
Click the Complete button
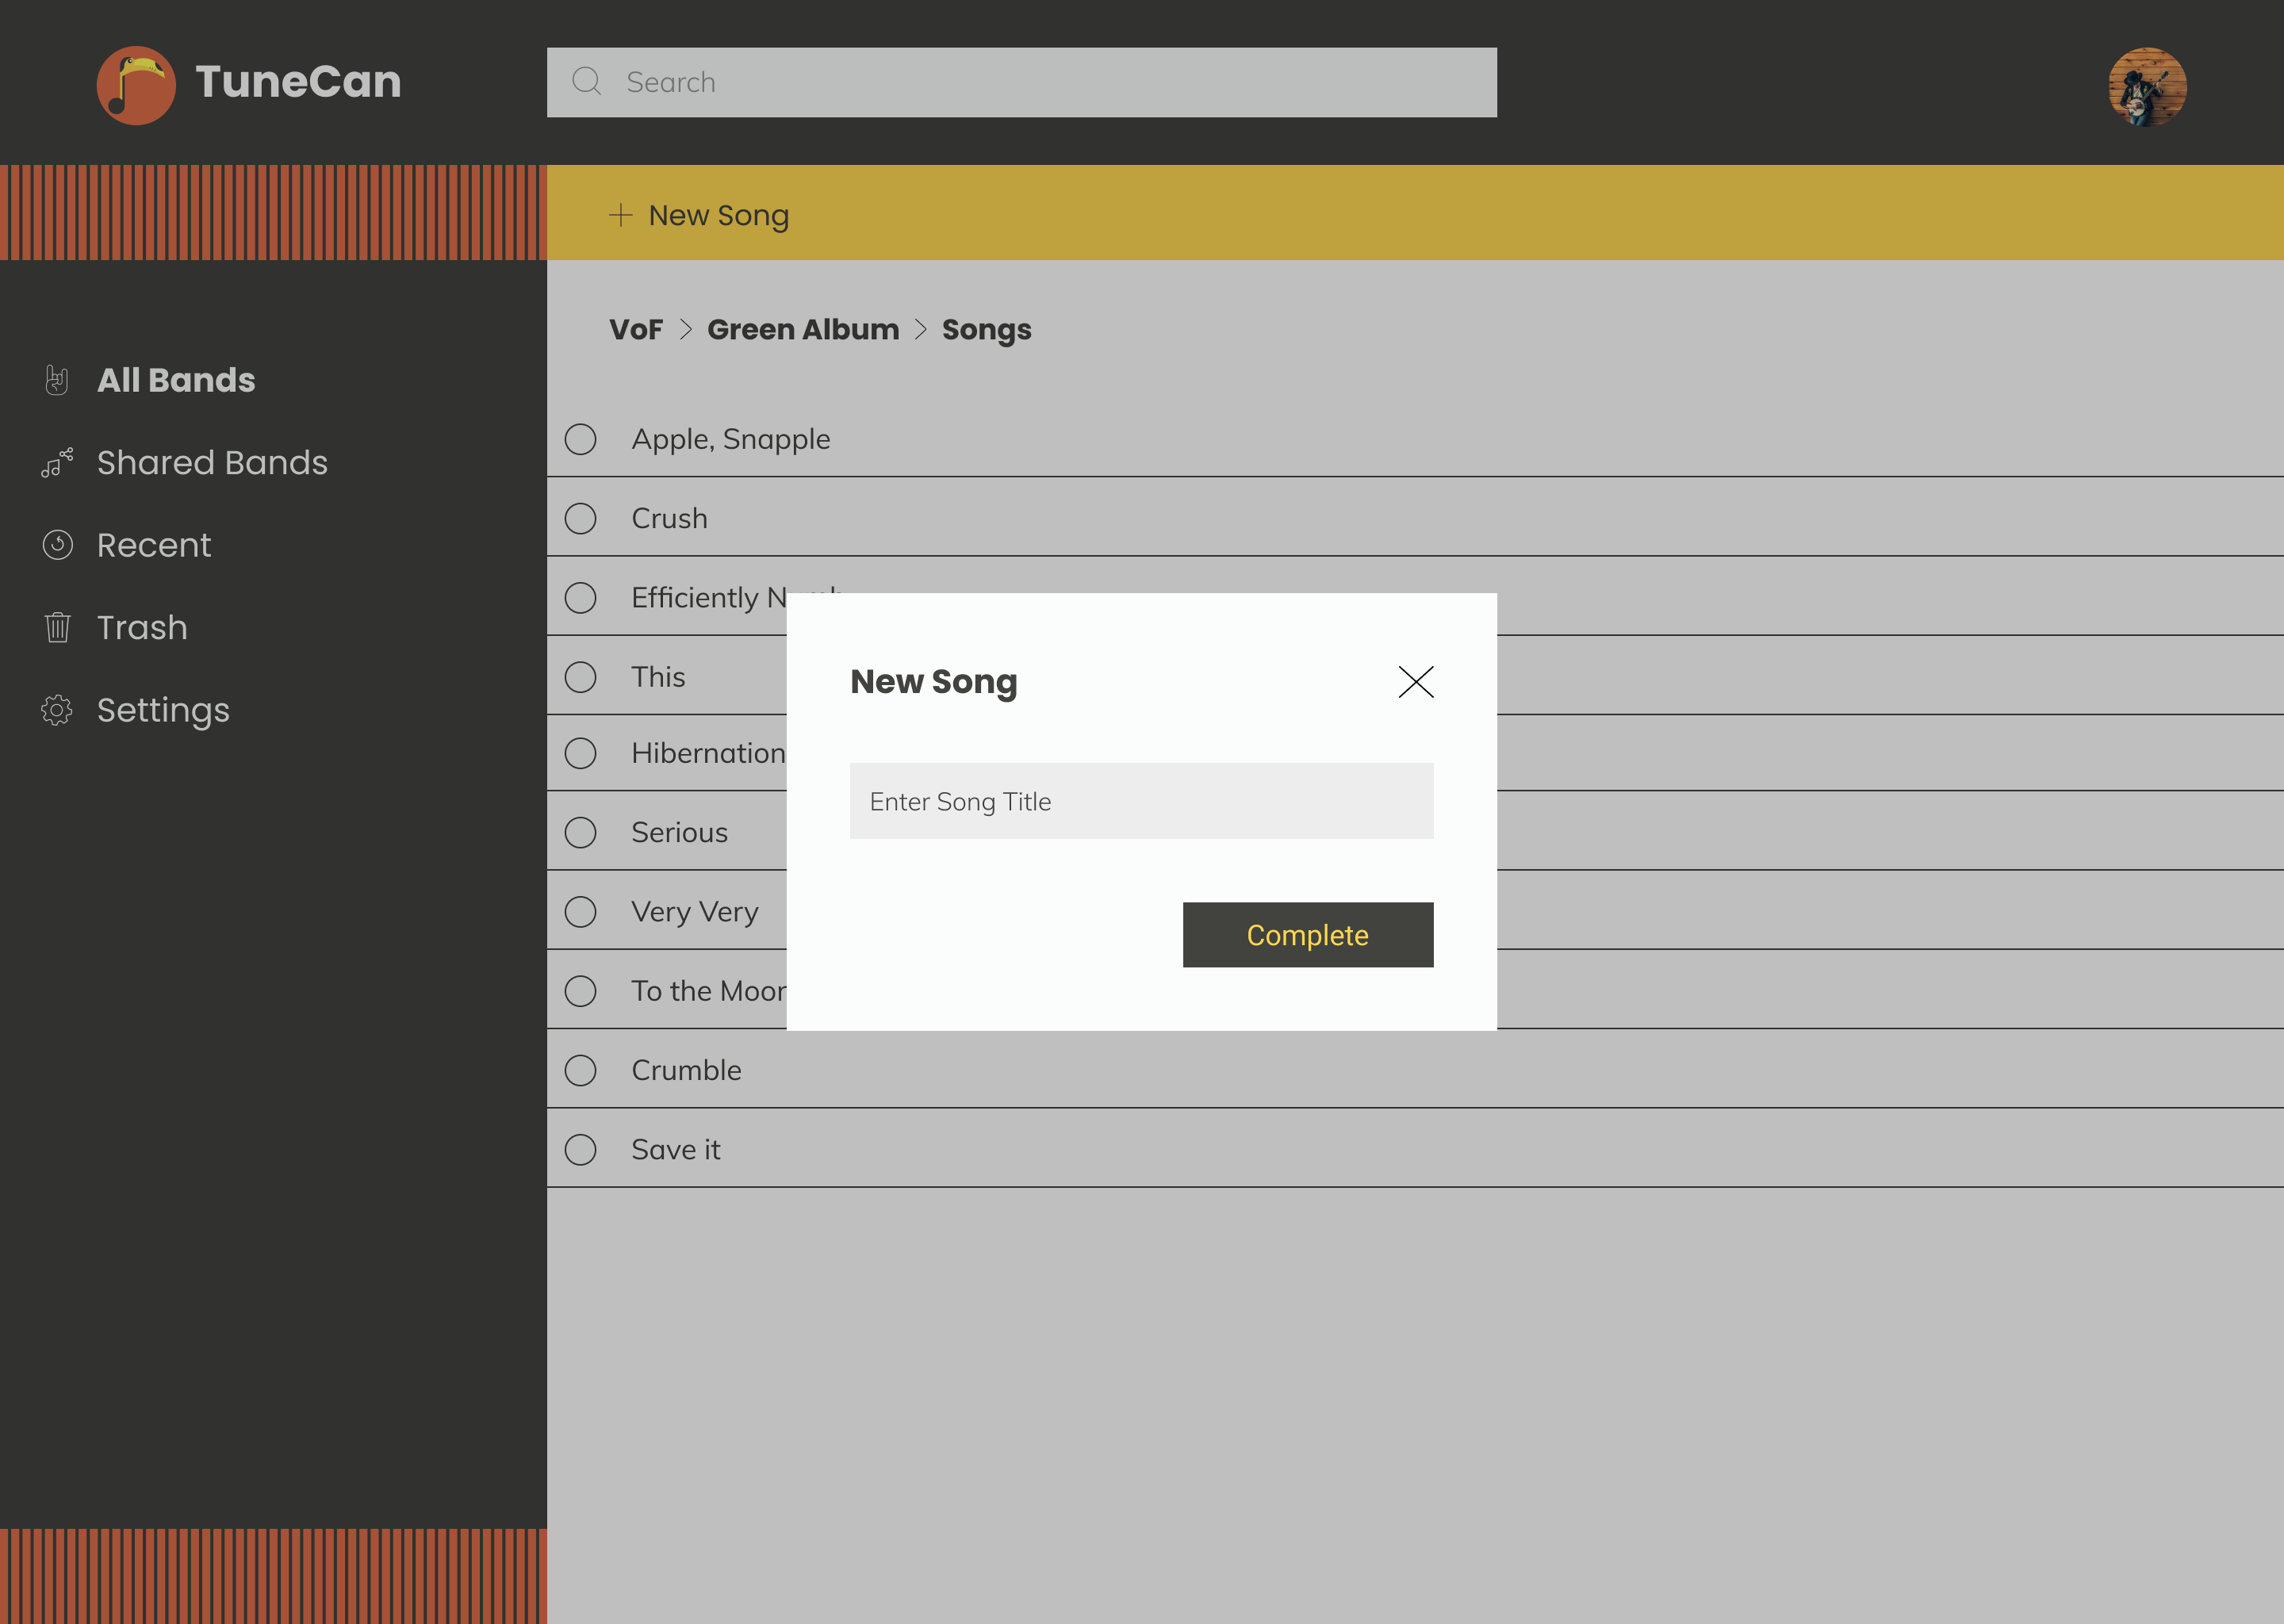pyautogui.click(x=1308, y=935)
